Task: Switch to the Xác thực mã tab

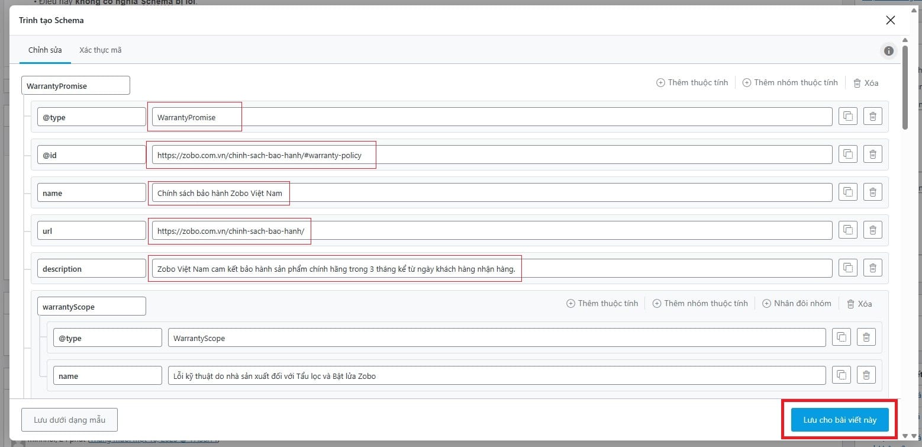Action: 100,50
